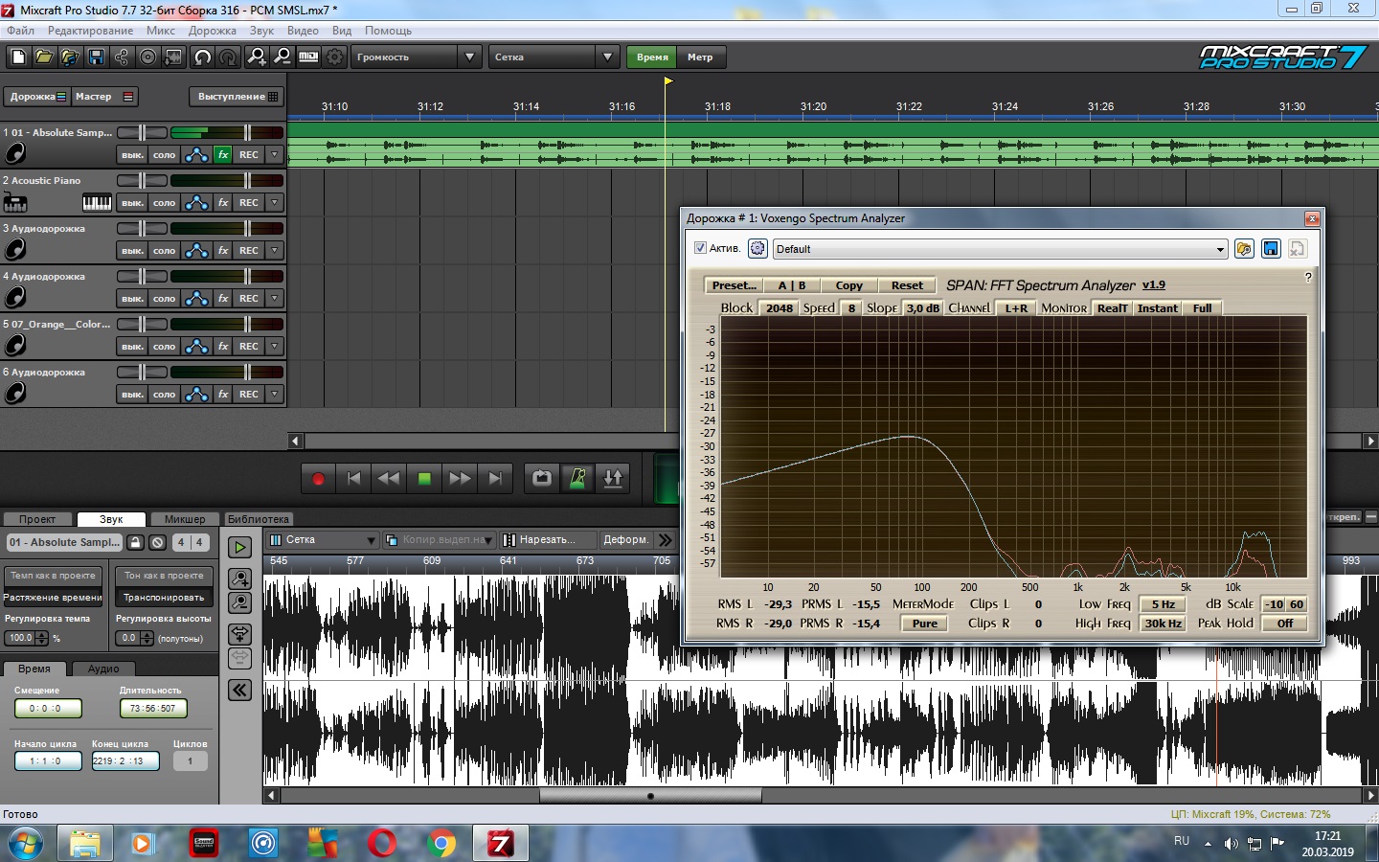This screenshot has height=862, width=1379.
Task: Click zoom in magnifier in sound editor
Action: (239, 578)
